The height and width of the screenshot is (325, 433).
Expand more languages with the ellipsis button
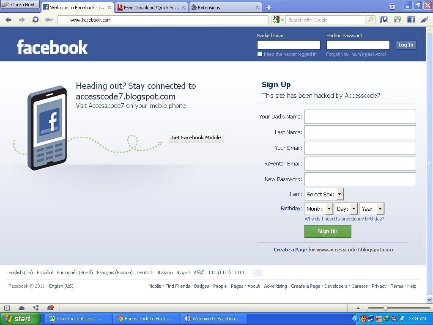point(258,273)
